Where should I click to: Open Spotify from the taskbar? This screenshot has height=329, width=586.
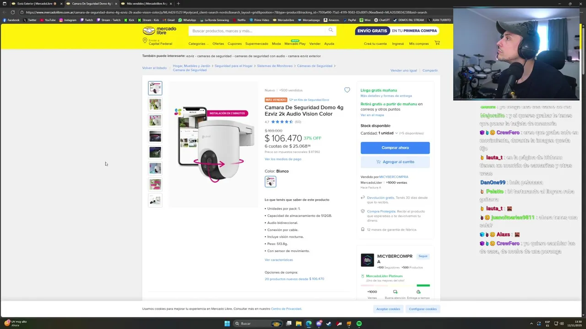click(x=359, y=324)
